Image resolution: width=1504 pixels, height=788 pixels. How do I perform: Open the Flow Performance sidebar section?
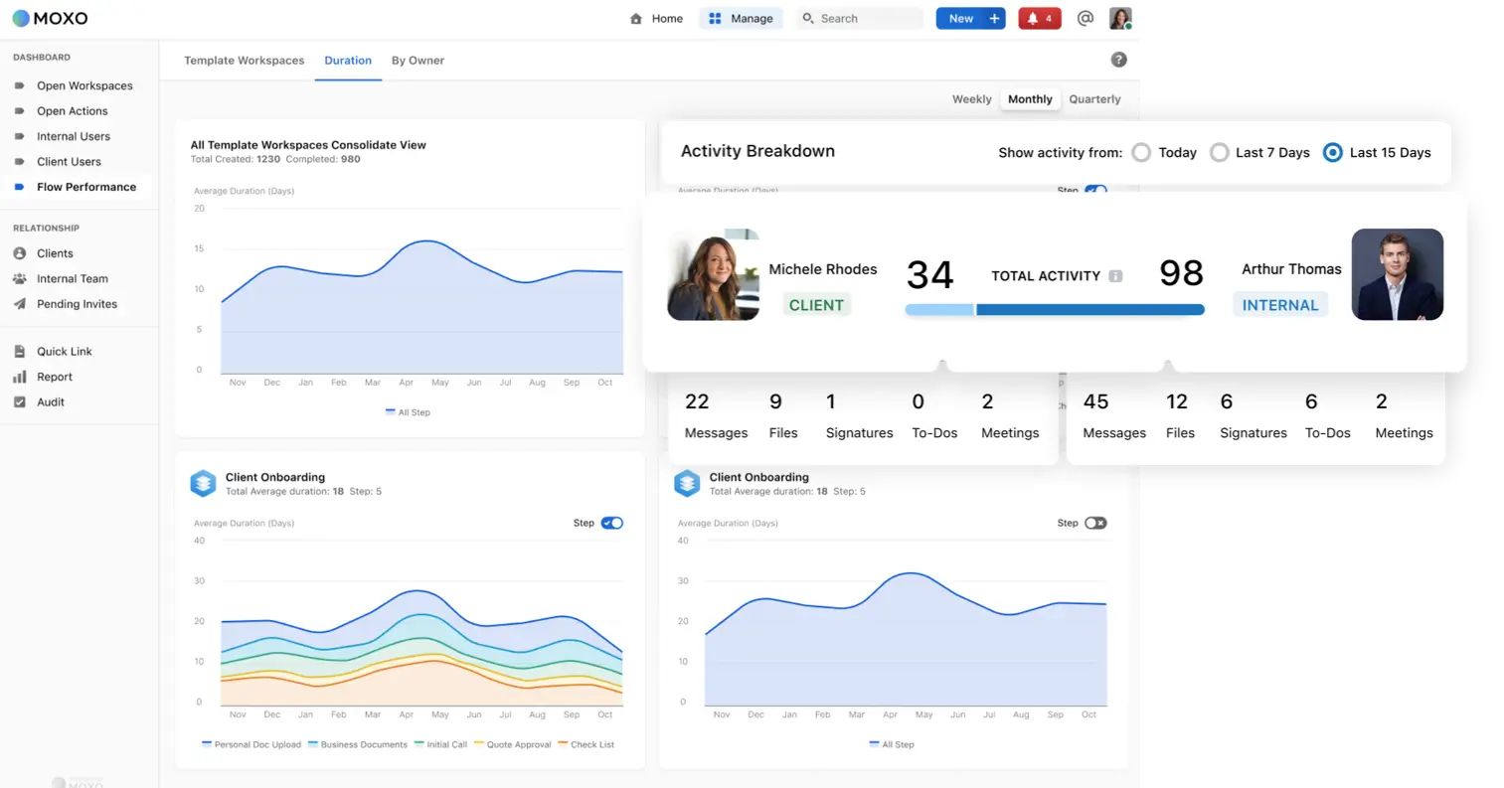click(x=87, y=187)
